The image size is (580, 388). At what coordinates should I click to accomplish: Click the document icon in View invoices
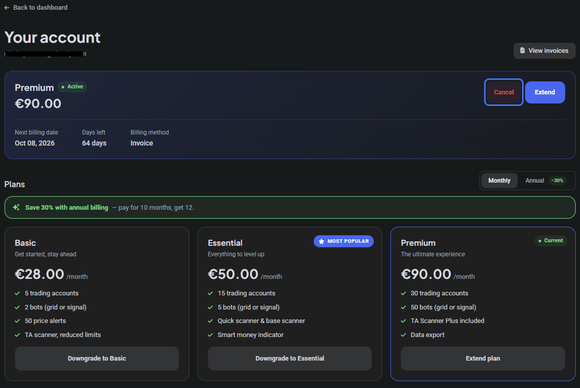click(x=523, y=50)
